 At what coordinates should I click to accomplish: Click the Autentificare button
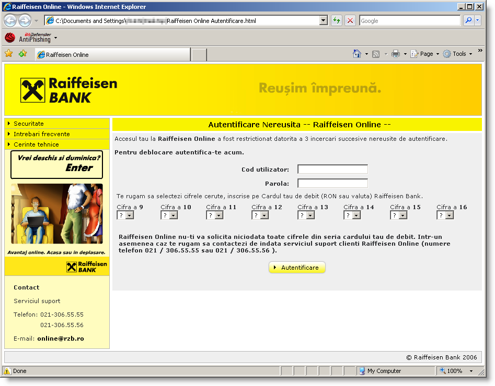pyautogui.click(x=297, y=268)
